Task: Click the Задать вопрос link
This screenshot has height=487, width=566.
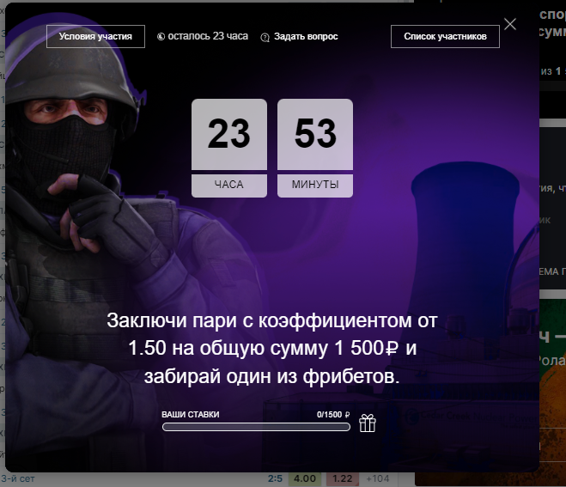Action: click(306, 36)
